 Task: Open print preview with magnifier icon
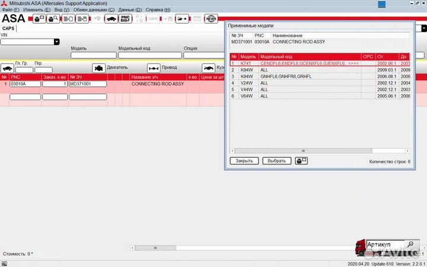click(x=53, y=19)
